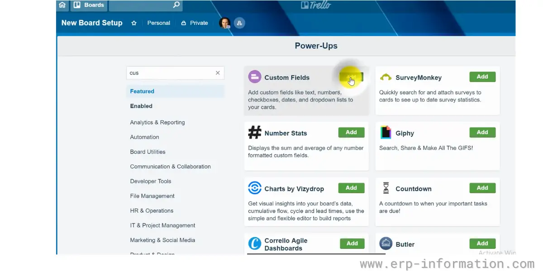The image size is (543, 271).
Task: Open the Giphy title
Action: [x=405, y=133]
